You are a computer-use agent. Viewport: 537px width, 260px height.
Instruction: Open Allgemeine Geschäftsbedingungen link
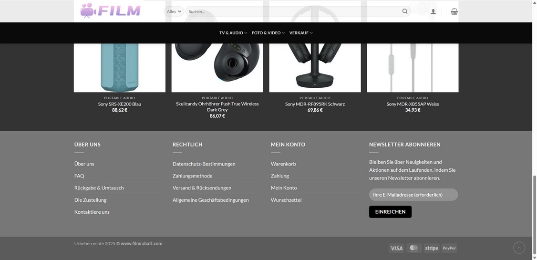(211, 200)
